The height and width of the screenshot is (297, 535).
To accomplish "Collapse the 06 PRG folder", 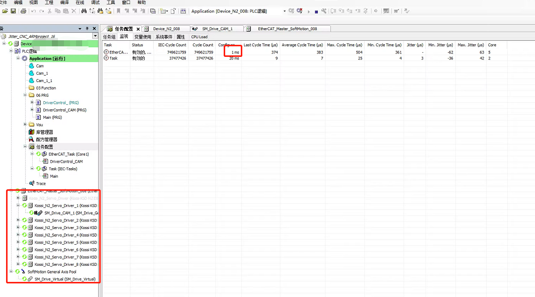I will 25,95.
